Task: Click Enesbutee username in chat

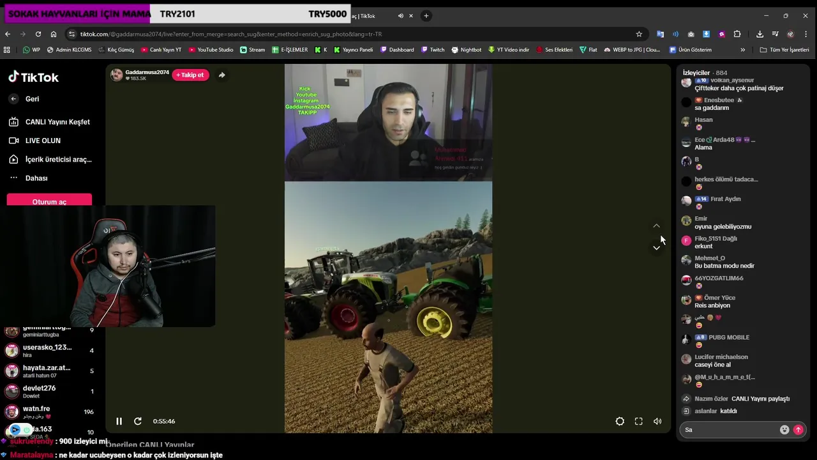Action: (719, 100)
